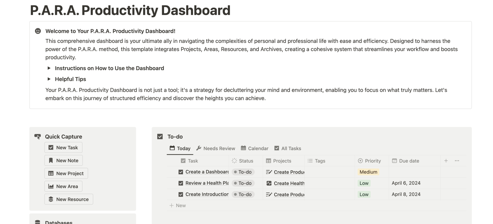493x224 pixels.
Task: Check off the Create Introduction task
Action: [x=181, y=194]
